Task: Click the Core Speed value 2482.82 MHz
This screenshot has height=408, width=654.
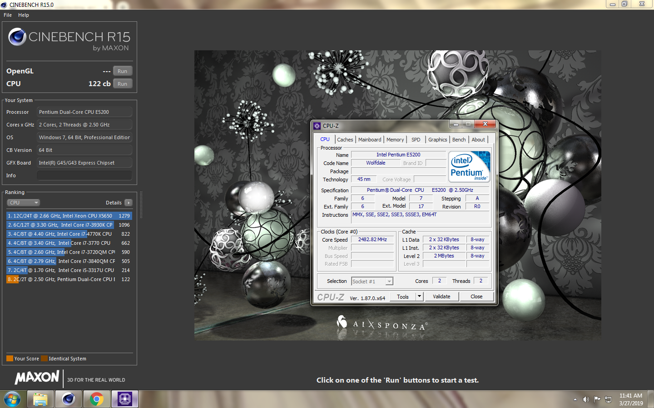Action: coord(372,239)
